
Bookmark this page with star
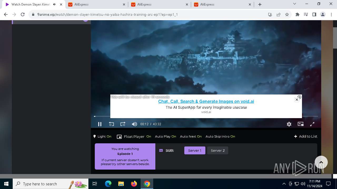tap(287, 15)
